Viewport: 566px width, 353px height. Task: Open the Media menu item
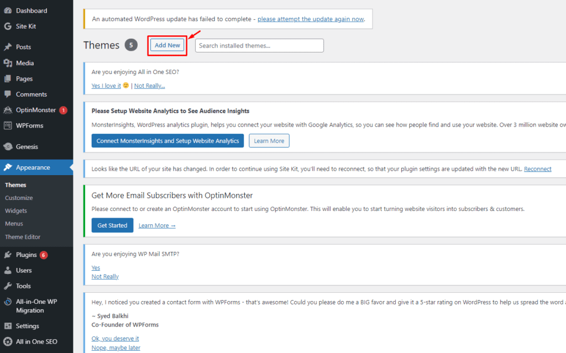[24, 63]
